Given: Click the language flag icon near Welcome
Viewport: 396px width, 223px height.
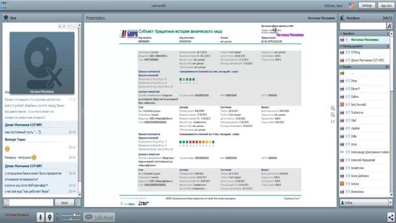Looking at the screenshot, I should click(x=351, y=6).
